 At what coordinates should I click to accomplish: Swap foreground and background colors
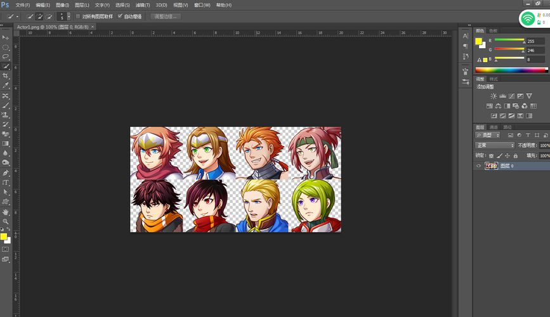coord(8,230)
